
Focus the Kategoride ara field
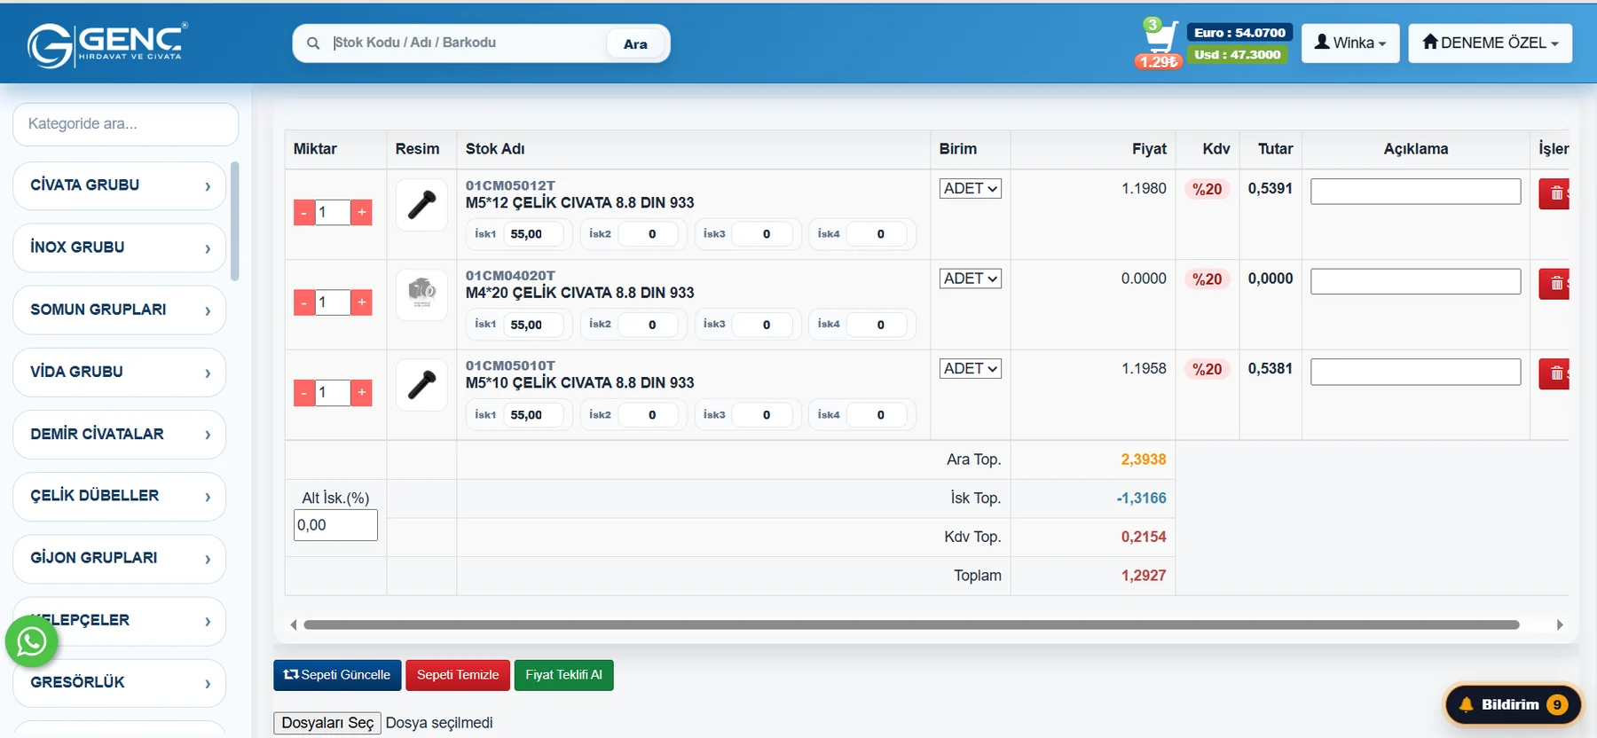click(x=126, y=124)
